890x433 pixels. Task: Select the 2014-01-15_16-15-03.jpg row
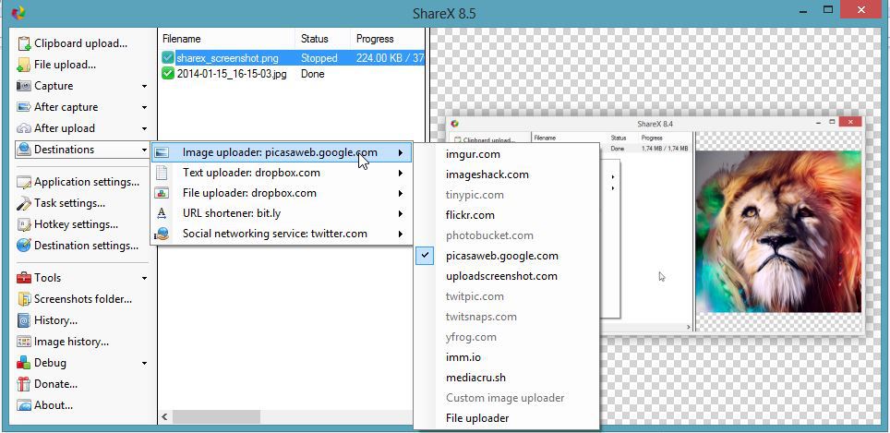click(x=292, y=74)
